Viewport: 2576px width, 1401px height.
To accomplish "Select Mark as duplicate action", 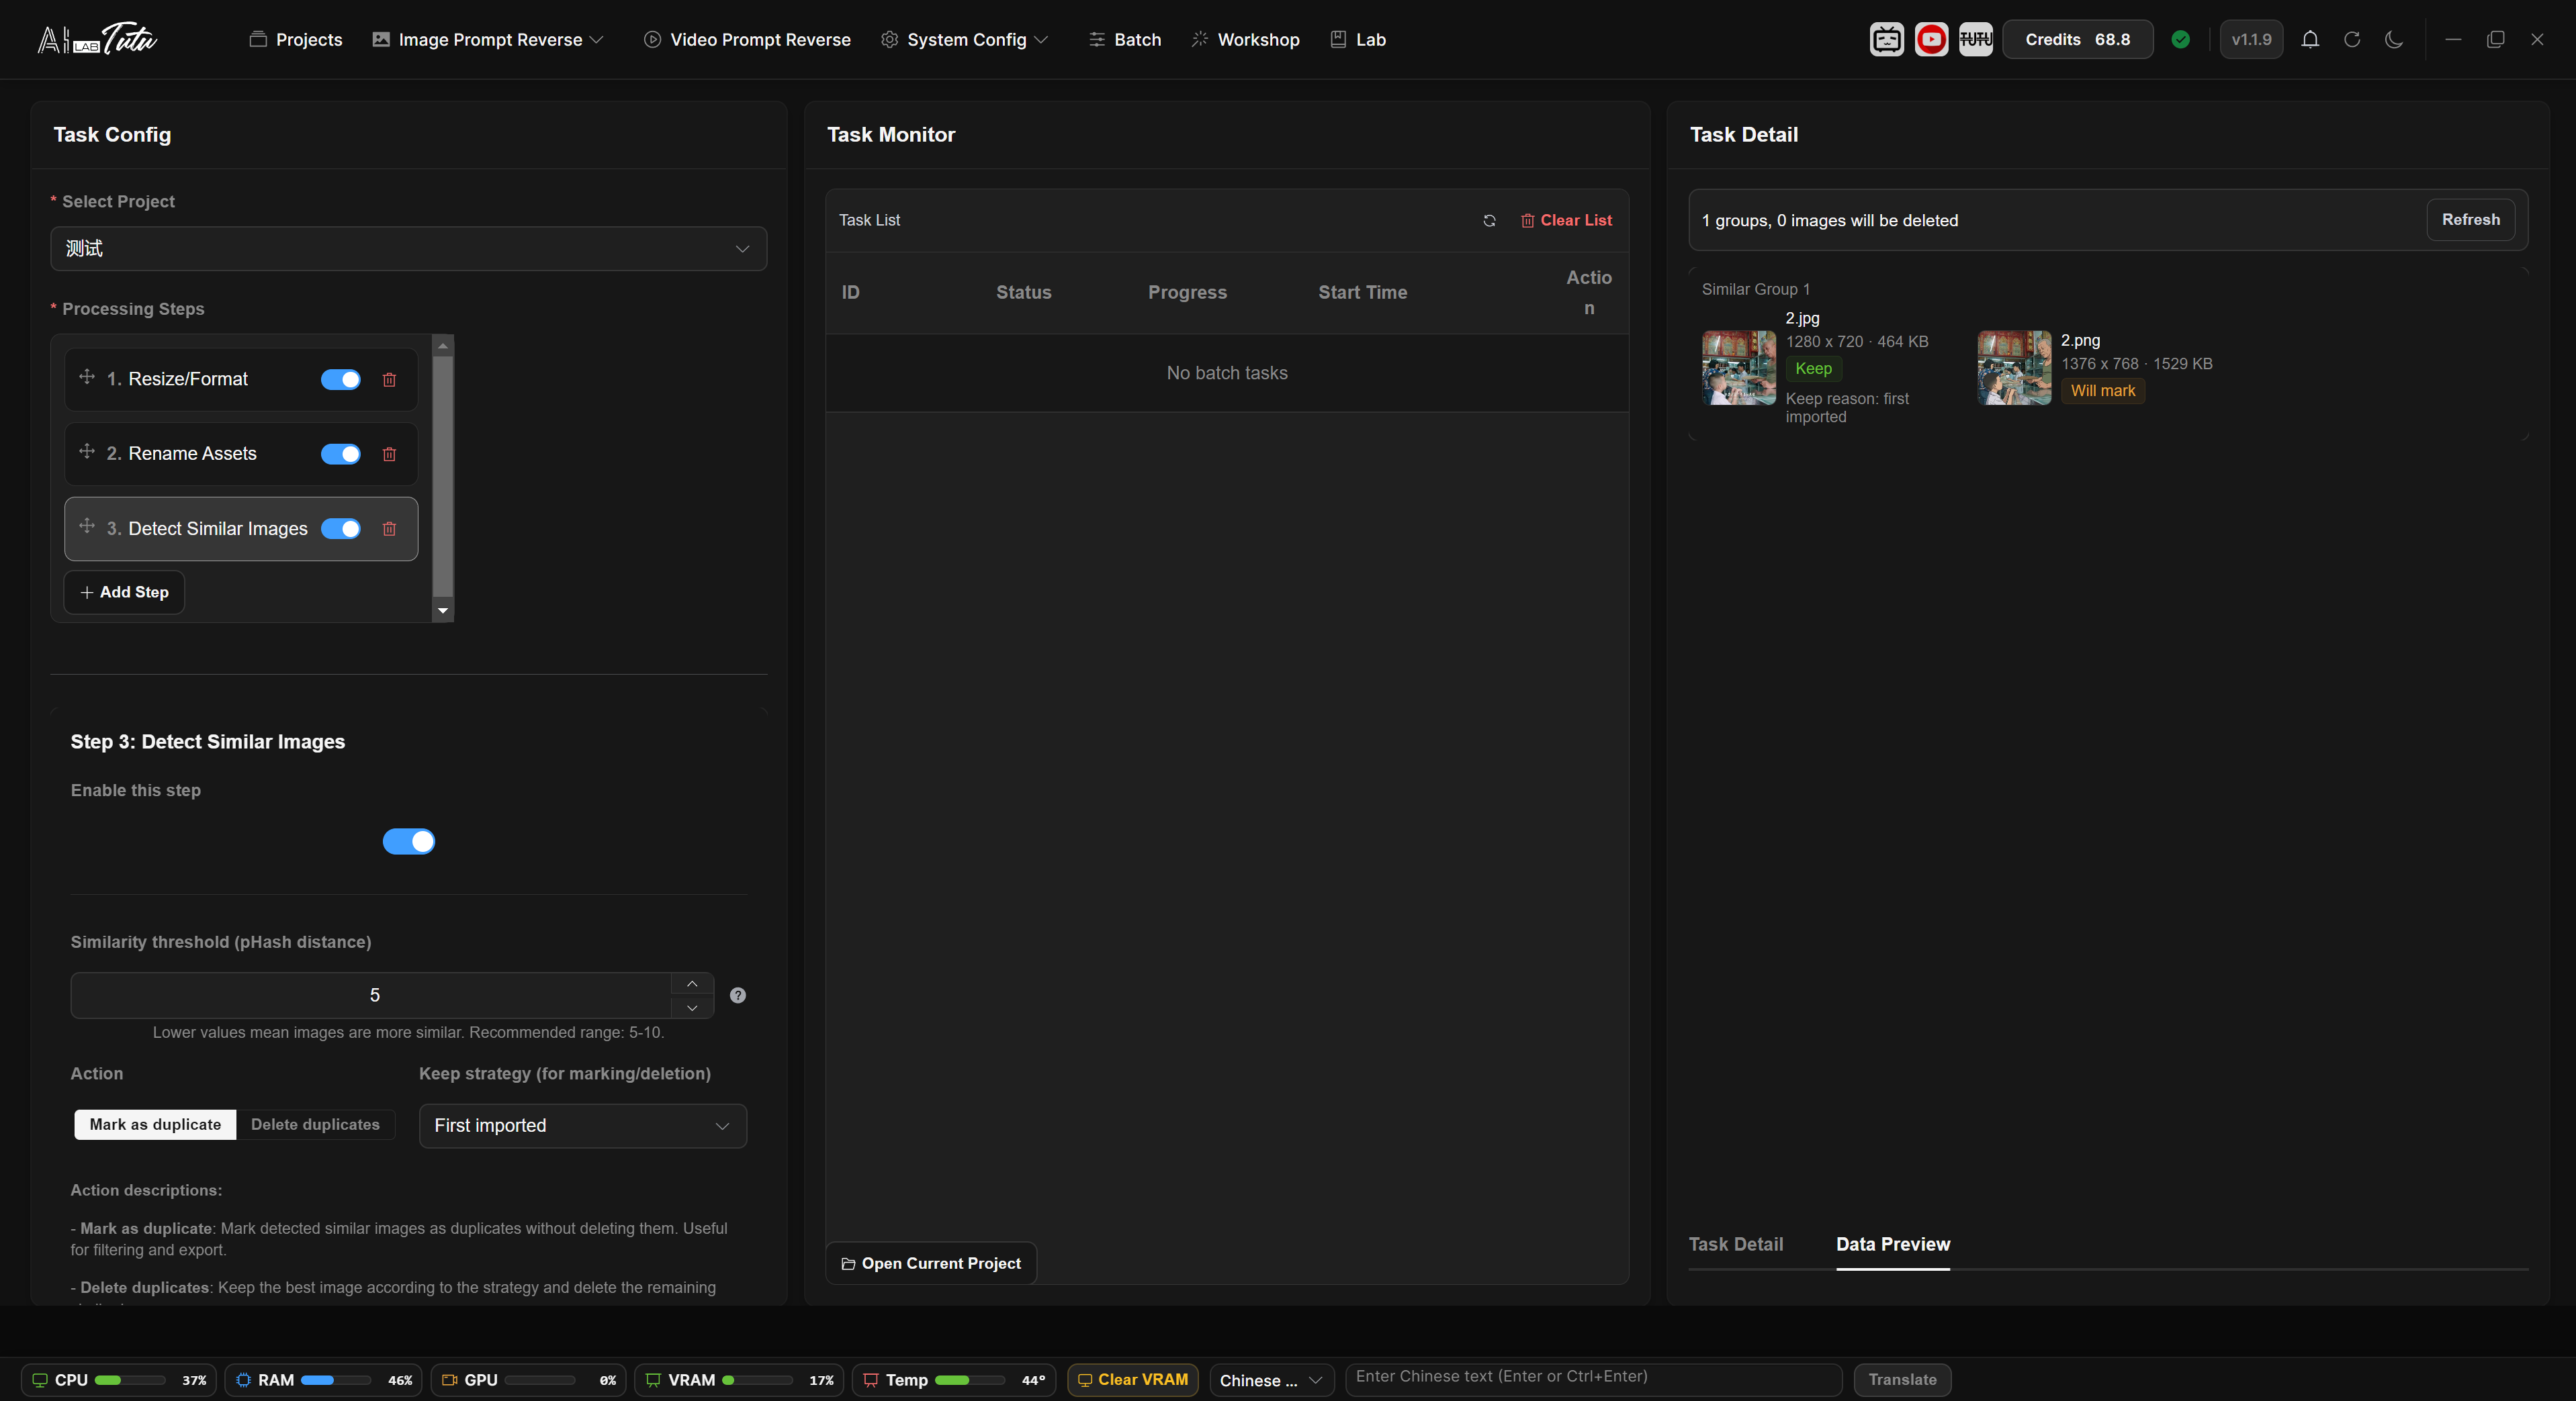I will [x=155, y=1124].
